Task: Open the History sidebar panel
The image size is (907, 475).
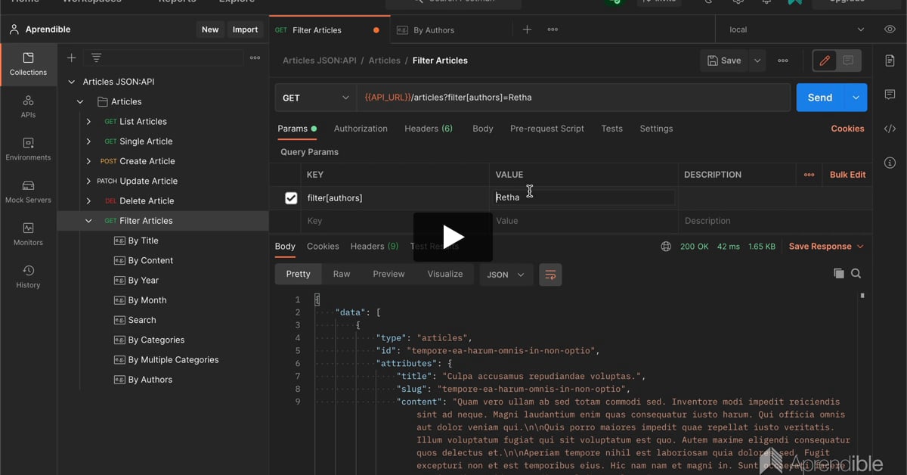Action: click(x=28, y=276)
